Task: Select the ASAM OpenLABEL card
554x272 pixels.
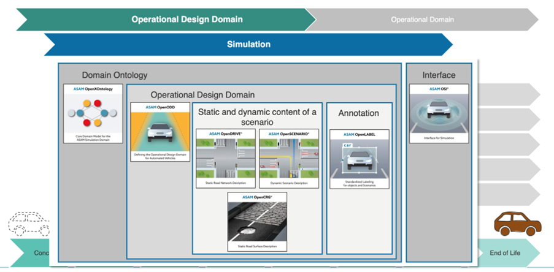Action: (360, 159)
